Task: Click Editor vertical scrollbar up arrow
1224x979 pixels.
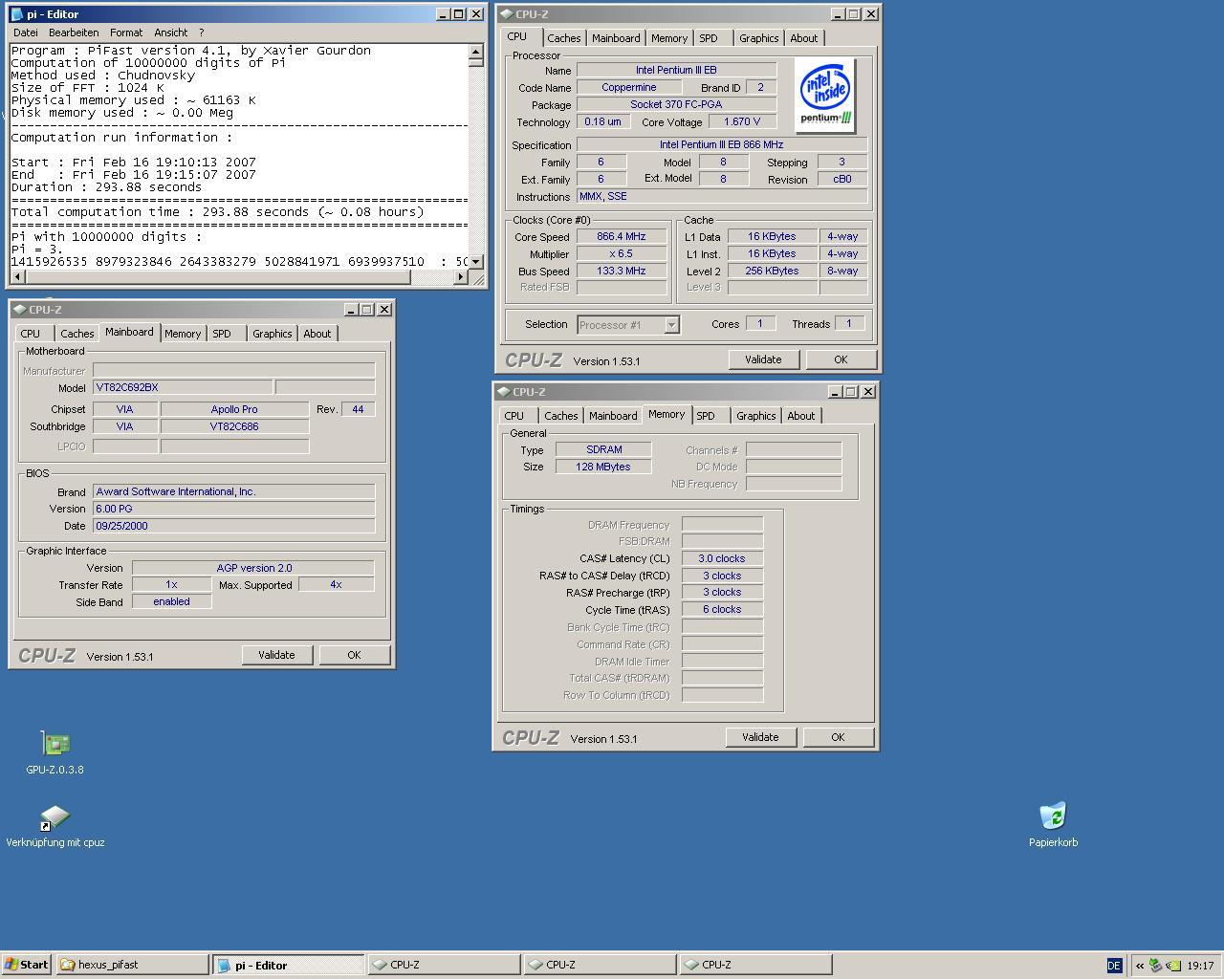Action: (x=475, y=51)
